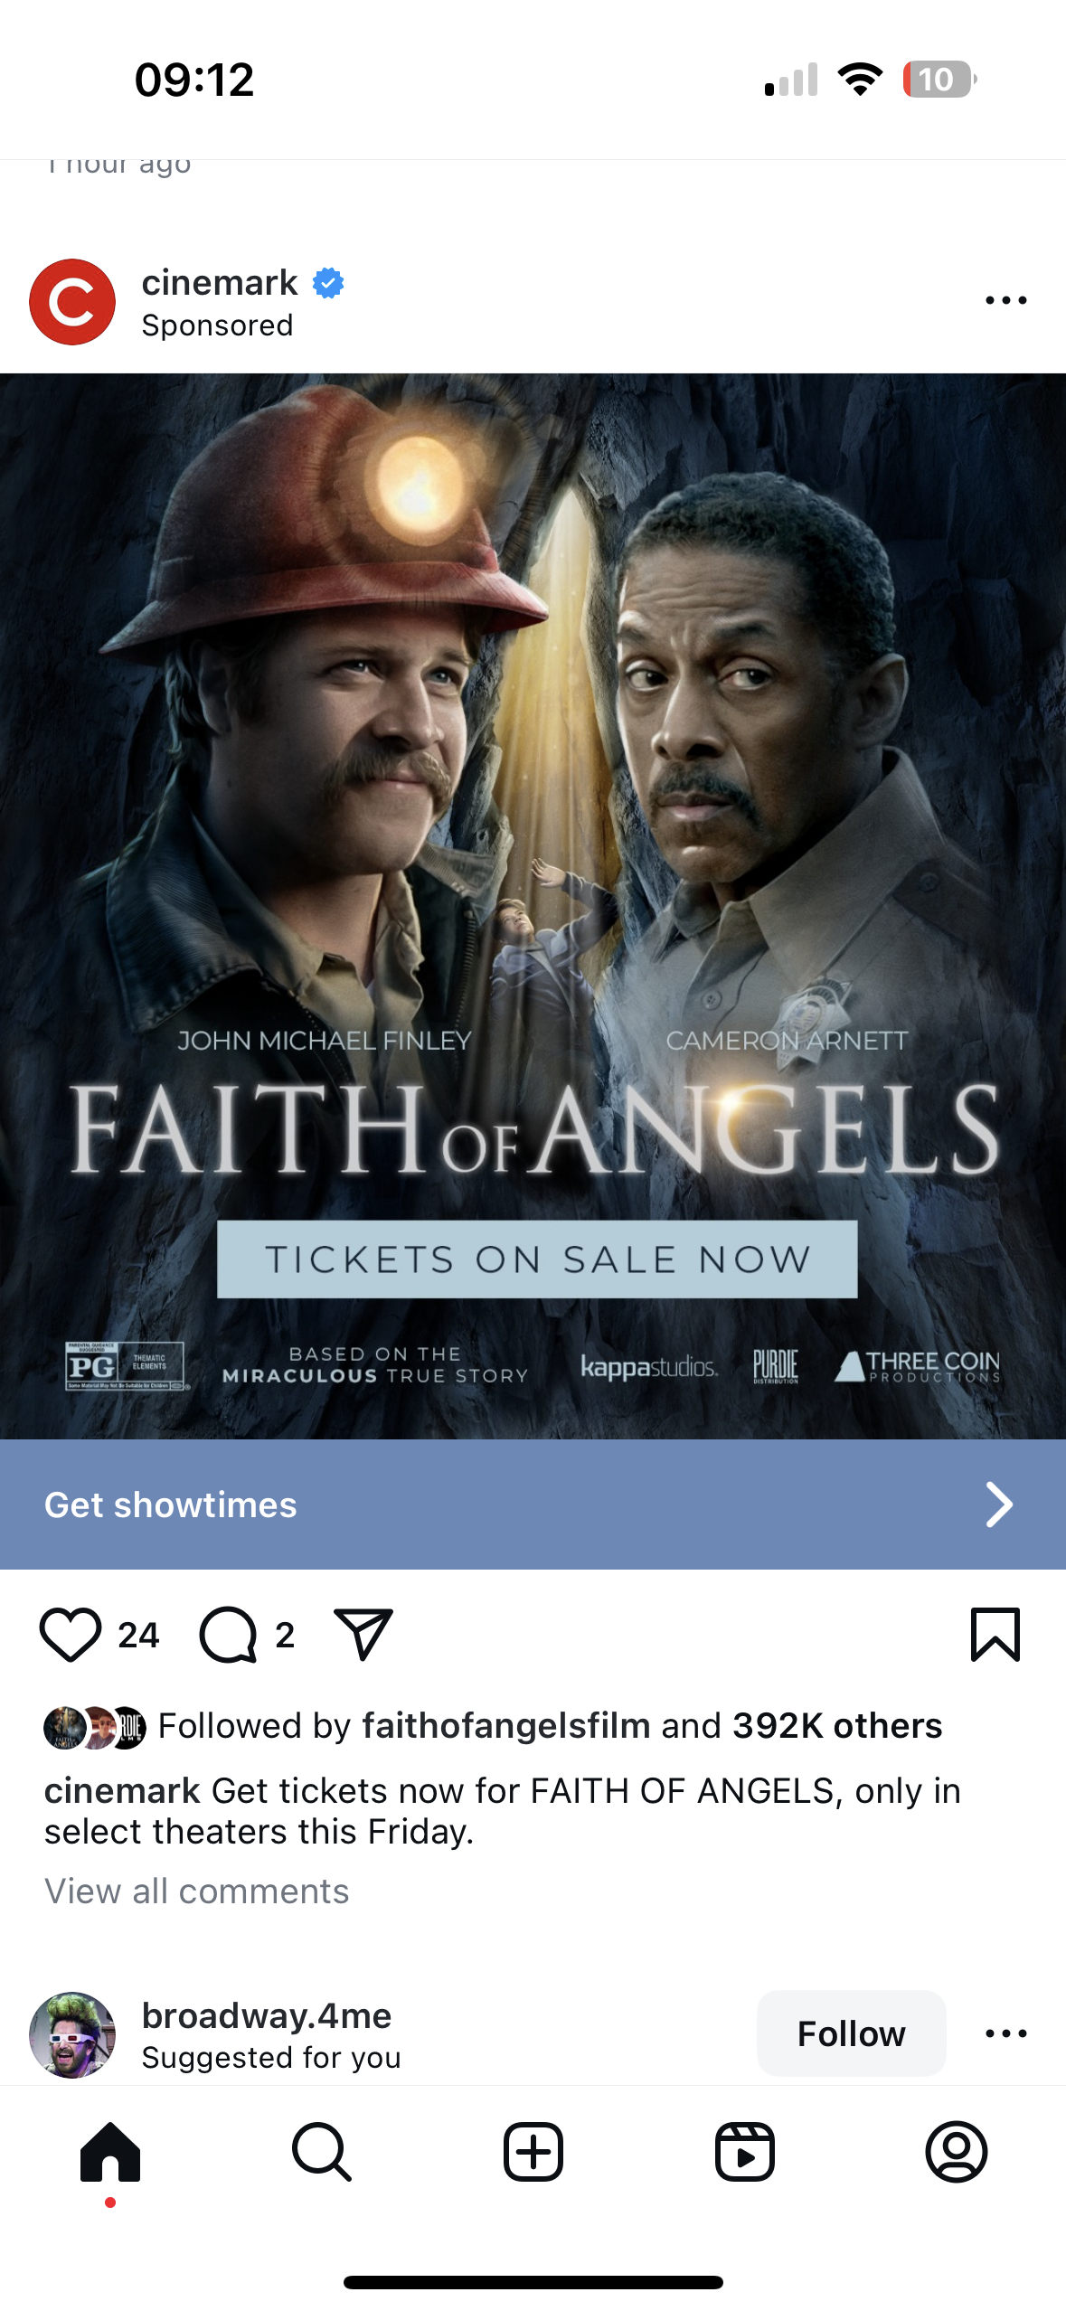The image size is (1066, 2311).
Task: Tap Get showtimes chevron arrow
Action: pyautogui.click(x=998, y=1505)
